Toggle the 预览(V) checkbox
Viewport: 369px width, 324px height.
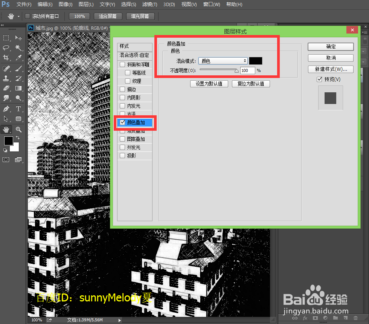pyautogui.click(x=319, y=79)
